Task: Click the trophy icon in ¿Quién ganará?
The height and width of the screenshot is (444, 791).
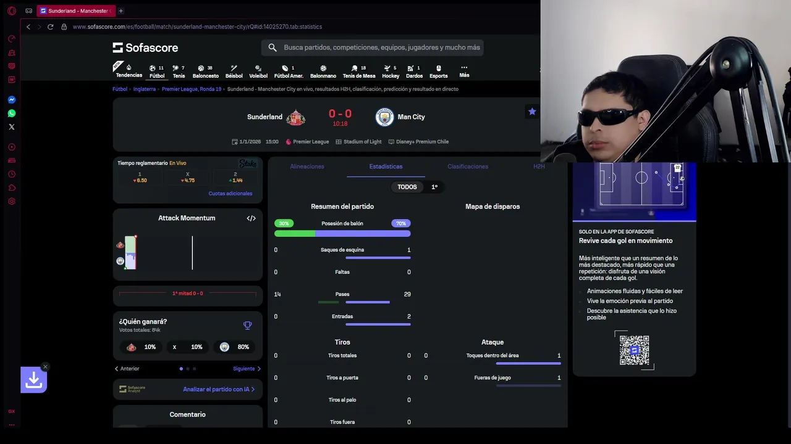Action: tap(248, 325)
